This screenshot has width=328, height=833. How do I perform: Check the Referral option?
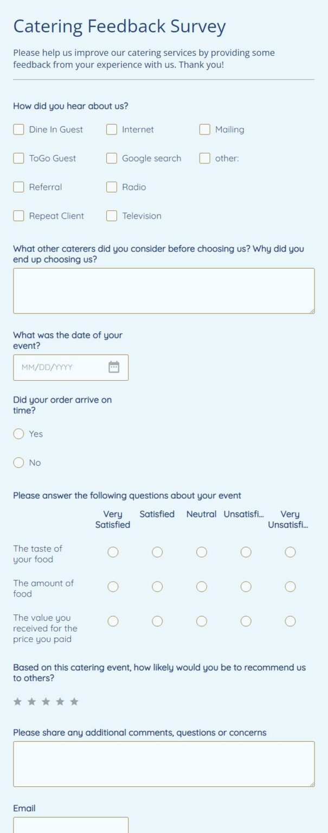click(18, 187)
